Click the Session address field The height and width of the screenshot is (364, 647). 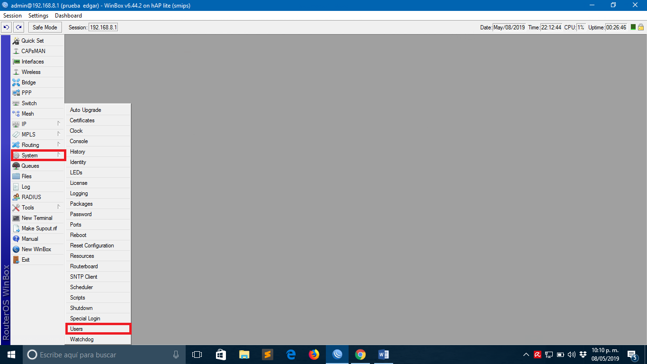pyautogui.click(x=103, y=27)
